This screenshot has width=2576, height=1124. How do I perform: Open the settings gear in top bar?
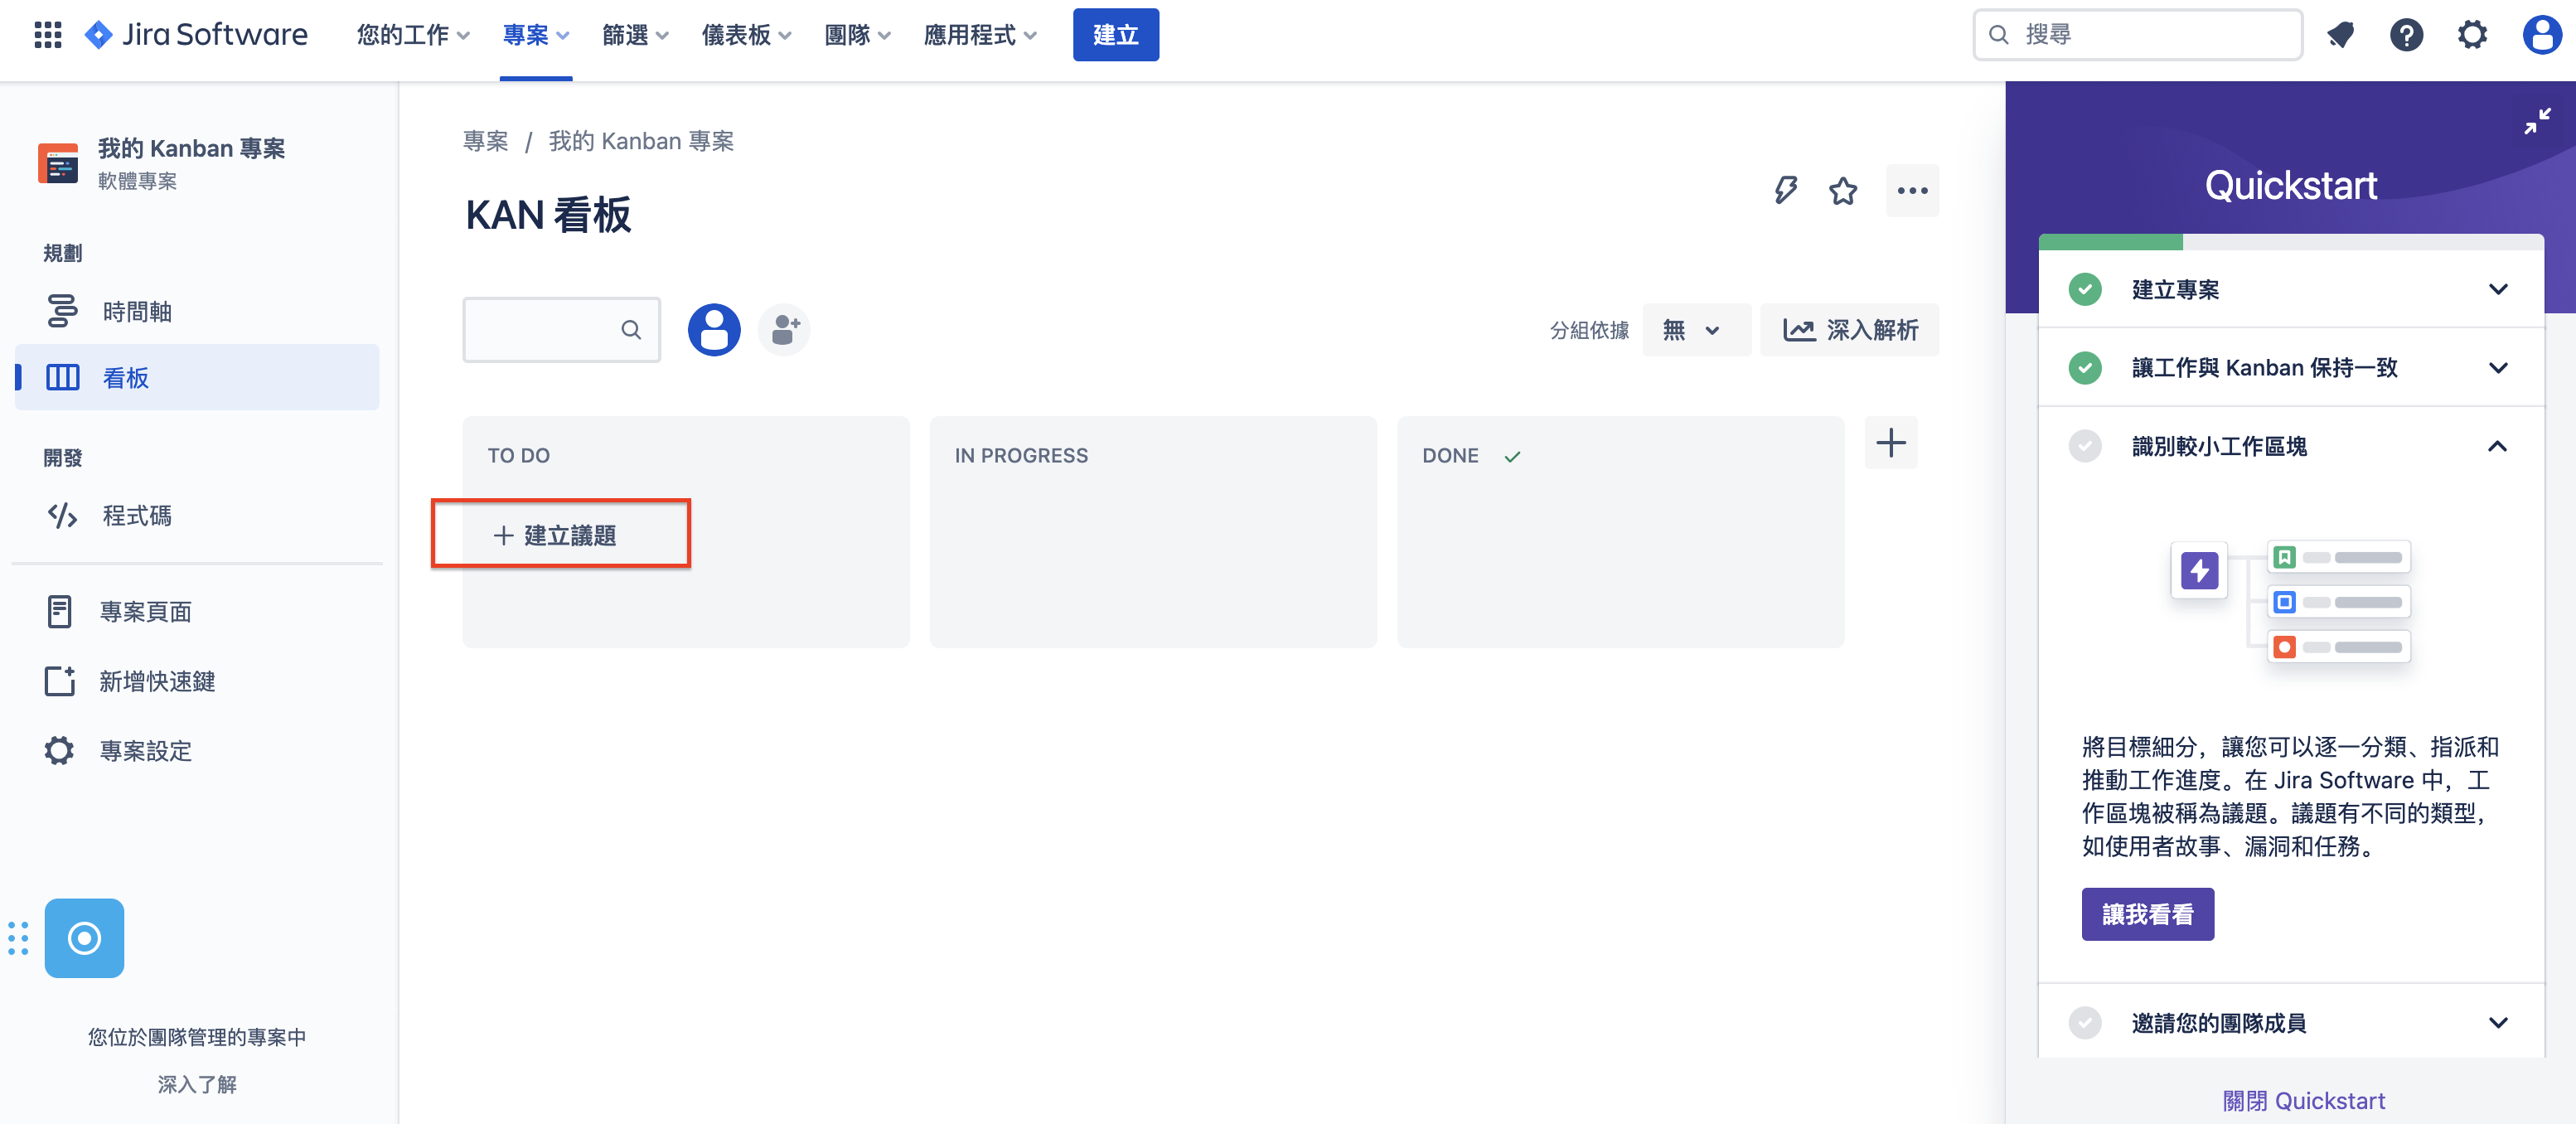coord(2472,35)
